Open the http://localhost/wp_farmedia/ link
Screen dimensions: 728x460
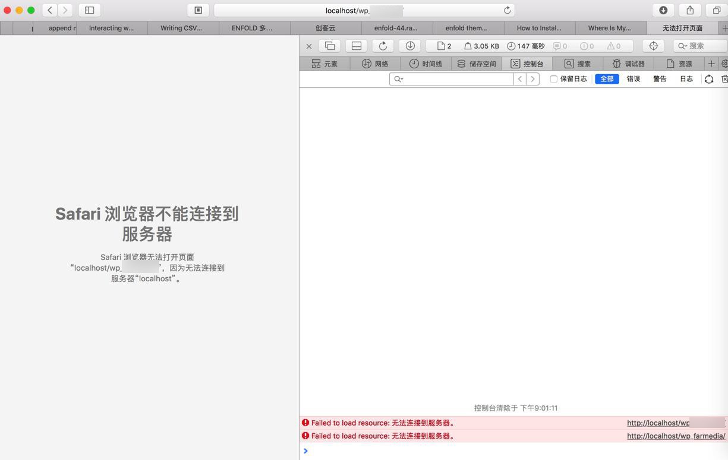point(676,436)
